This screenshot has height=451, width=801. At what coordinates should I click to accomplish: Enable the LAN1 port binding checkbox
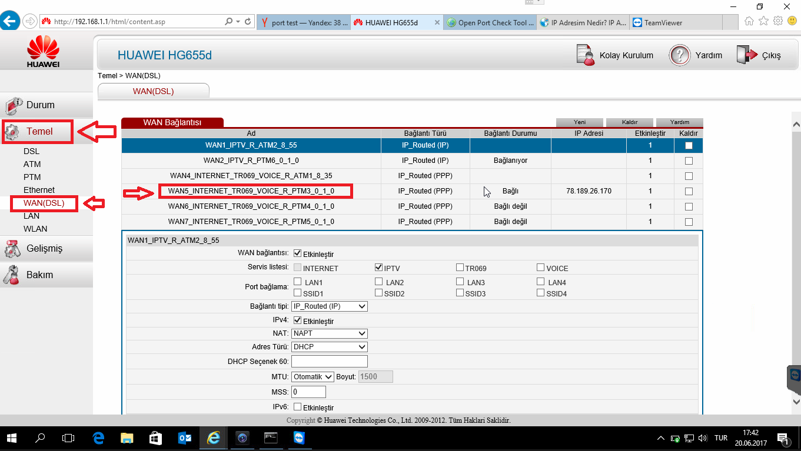tap(298, 282)
